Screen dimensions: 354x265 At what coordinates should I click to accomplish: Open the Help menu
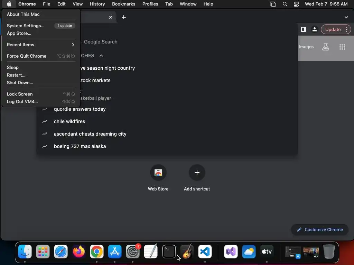pyautogui.click(x=208, y=4)
